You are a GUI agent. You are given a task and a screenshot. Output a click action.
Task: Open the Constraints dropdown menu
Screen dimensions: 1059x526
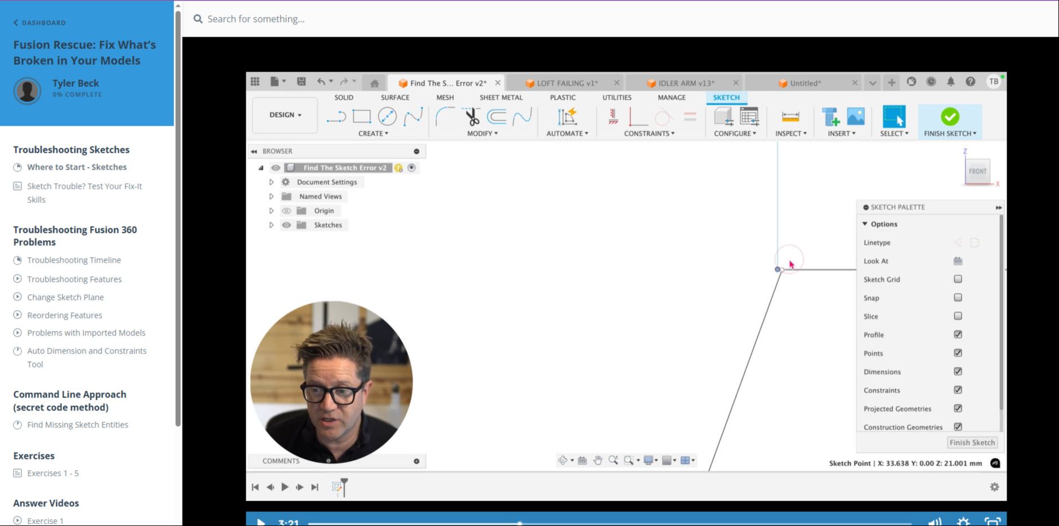click(x=649, y=134)
